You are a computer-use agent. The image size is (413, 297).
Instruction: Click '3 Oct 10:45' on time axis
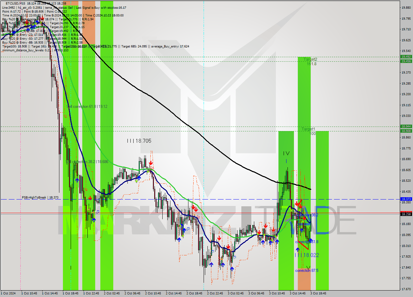click(277, 293)
